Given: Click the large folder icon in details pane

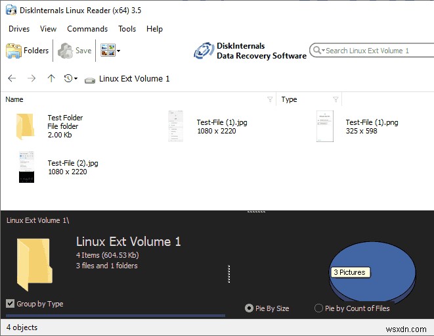Looking at the screenshot, I should click(x=34, y=264).
